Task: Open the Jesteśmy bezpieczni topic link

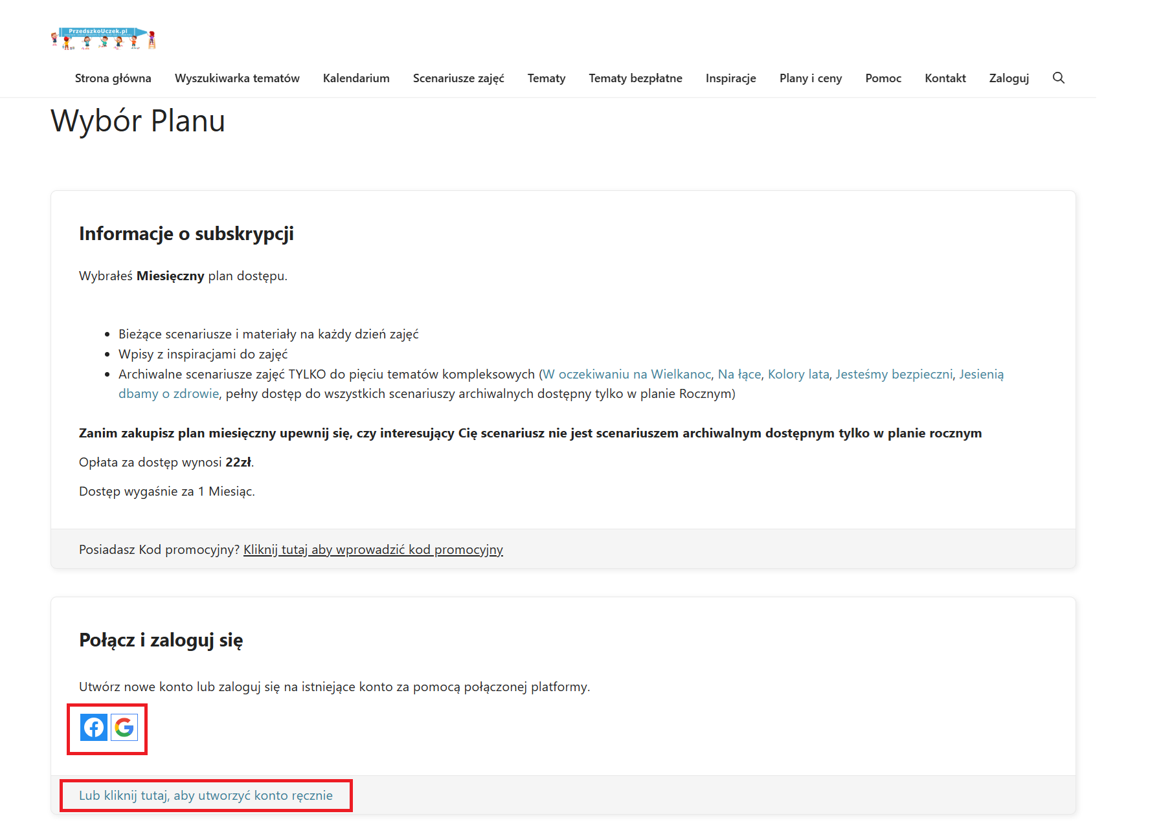Action: point(894,374)
